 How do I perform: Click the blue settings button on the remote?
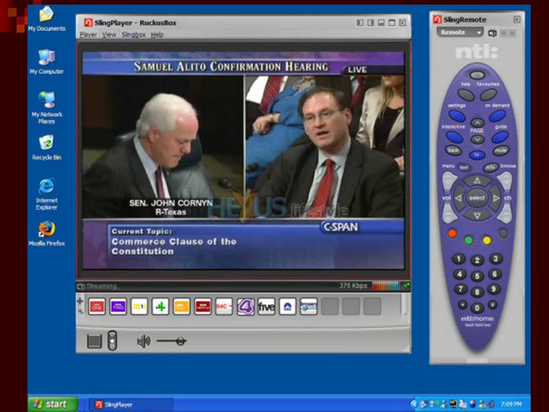pyautogui.click(x=457, y=116)
